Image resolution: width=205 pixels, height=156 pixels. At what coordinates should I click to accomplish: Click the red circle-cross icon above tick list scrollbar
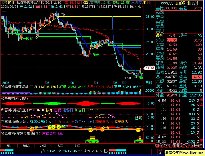201,100
